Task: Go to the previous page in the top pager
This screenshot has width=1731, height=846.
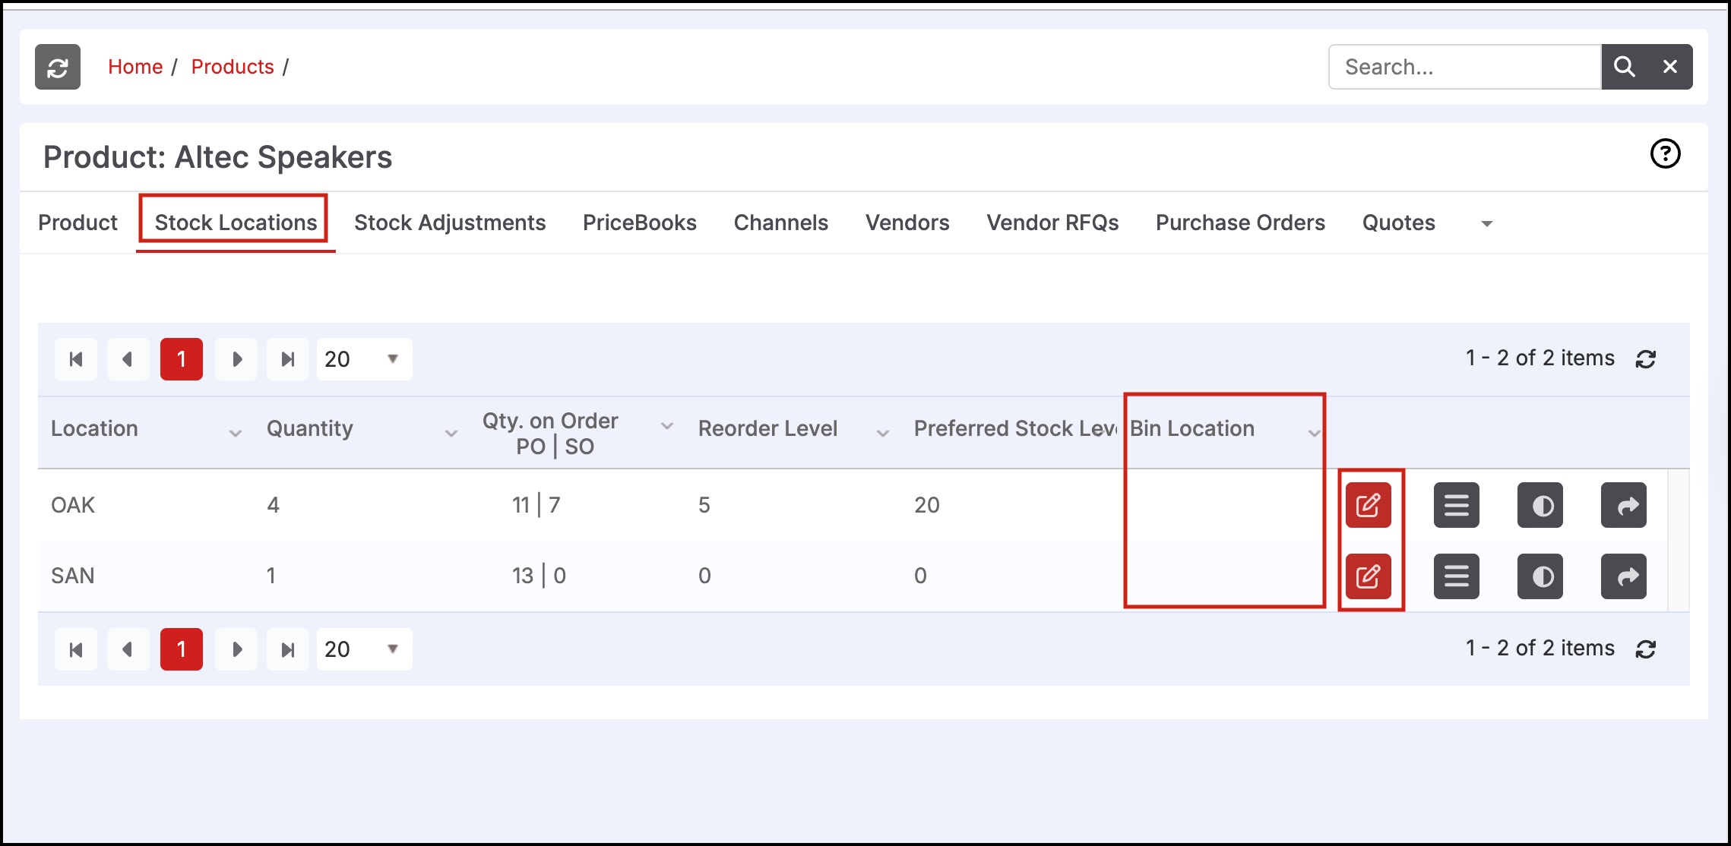Action: [x=128, y=359]
